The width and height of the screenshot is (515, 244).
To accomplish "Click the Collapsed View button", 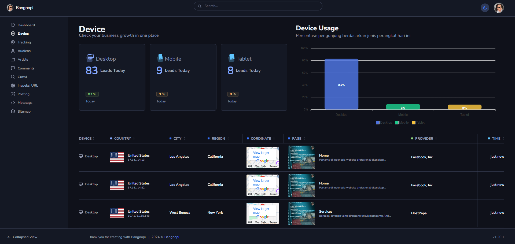I will pyautogui.click(x=22, y=237).
